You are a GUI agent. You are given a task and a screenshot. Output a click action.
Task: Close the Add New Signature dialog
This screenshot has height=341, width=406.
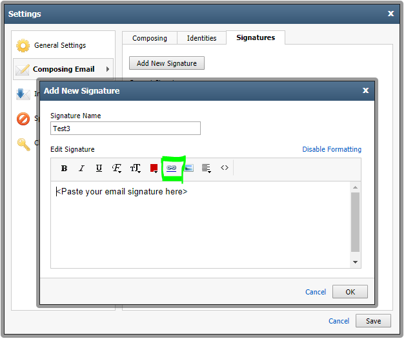click(x=367, y=90)
